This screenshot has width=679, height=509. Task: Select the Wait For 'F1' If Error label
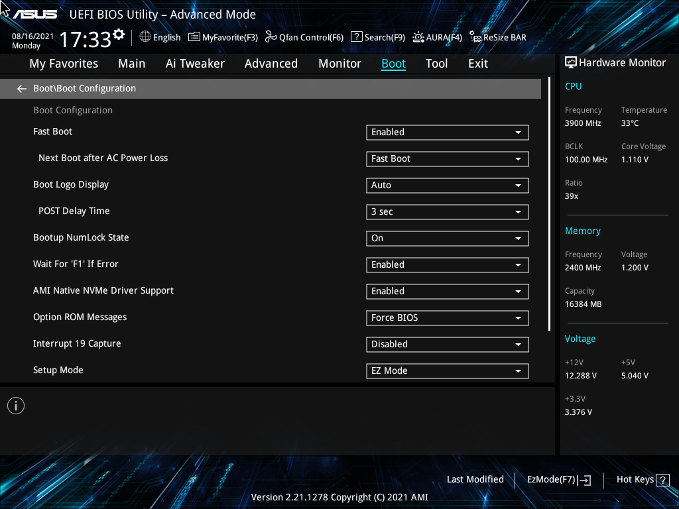[x=76, y=264]
